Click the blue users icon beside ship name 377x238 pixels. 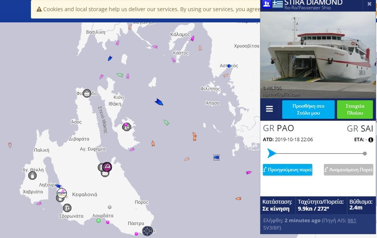(266, 4)
